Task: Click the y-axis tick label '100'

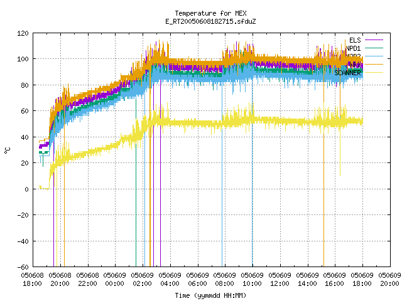Action: pos(23,59)
